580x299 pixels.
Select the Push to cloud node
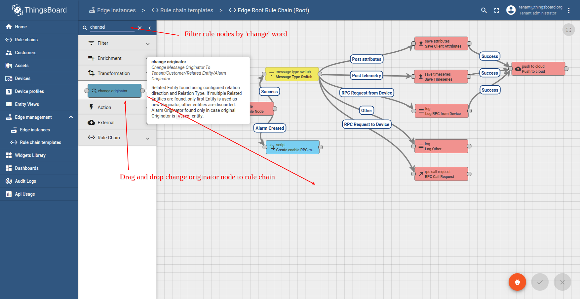coord(538,69)
